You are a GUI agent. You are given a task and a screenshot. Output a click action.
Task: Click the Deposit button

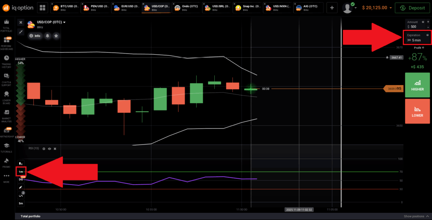[412, 8]
